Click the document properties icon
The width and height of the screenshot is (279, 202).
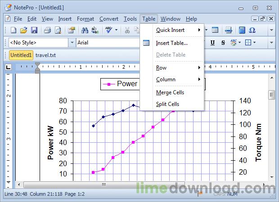(72, 30)
